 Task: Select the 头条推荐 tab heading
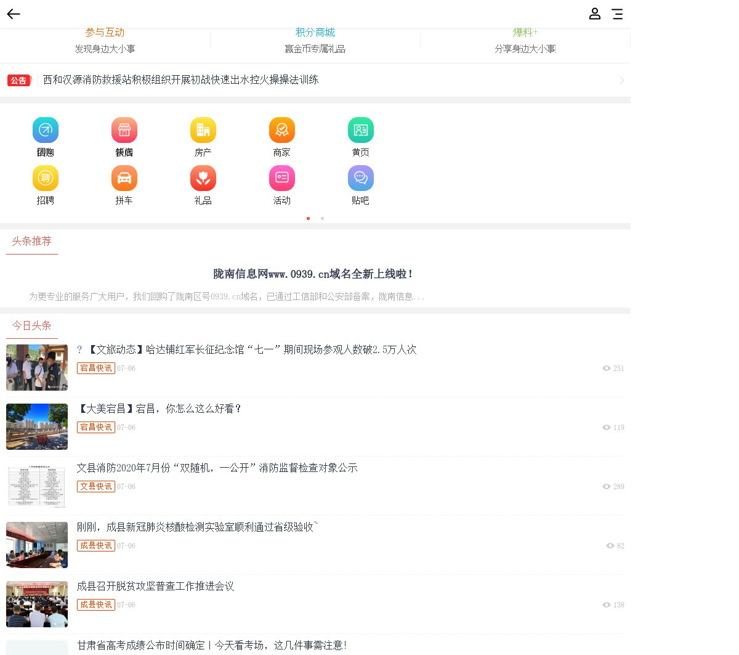pyautogui.click(x=32, y=242)
